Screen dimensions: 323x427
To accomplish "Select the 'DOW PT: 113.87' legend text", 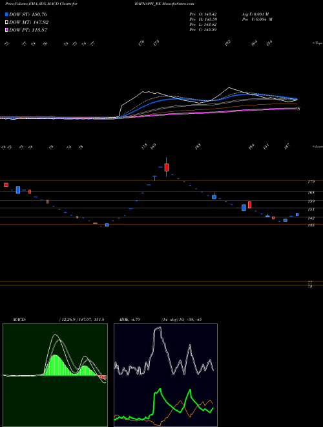I will coord(28,30).
